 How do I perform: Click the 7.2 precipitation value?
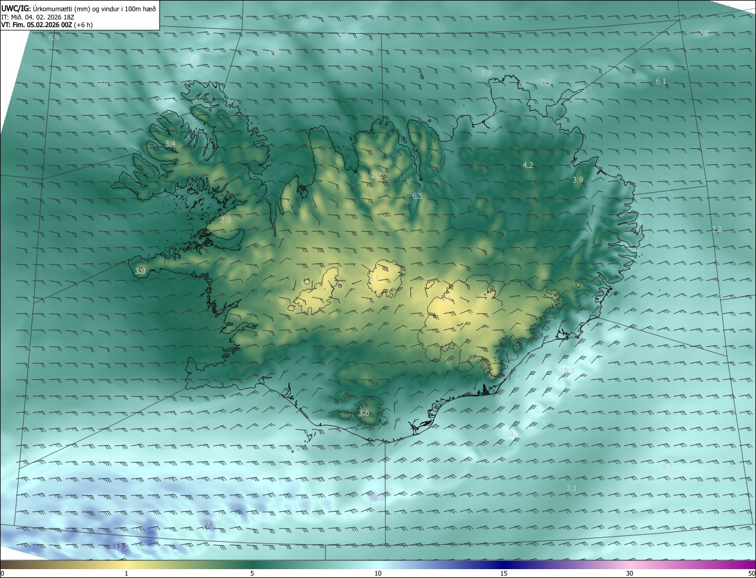(716, 230)
